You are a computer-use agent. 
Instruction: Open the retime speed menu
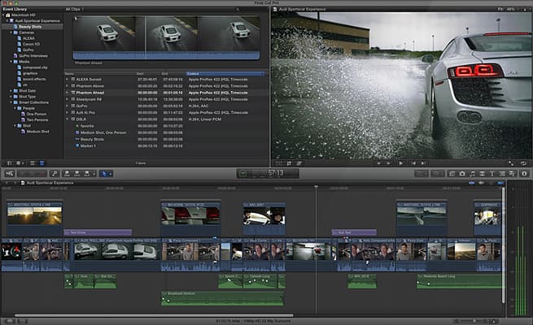click(437, 173)
